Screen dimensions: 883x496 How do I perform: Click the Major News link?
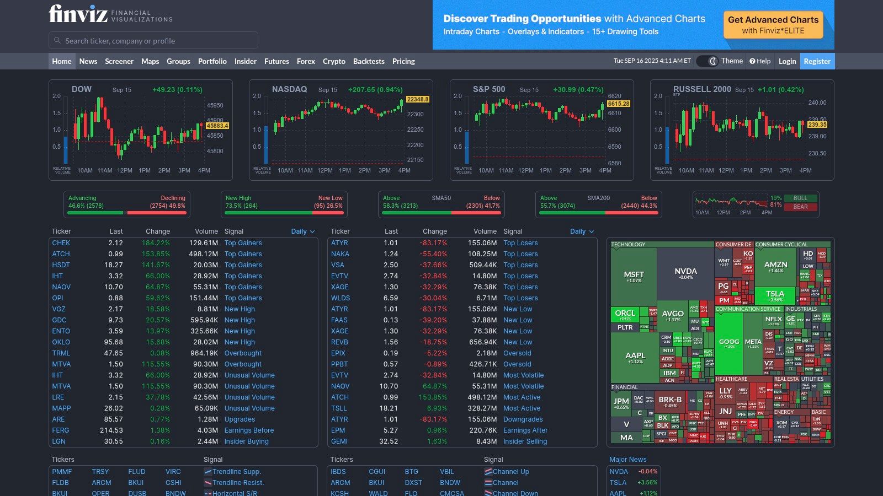pos(628,460)
